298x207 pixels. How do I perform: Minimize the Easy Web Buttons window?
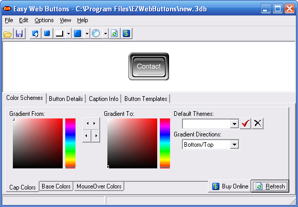pyautogui.click(x=266, y=9)
